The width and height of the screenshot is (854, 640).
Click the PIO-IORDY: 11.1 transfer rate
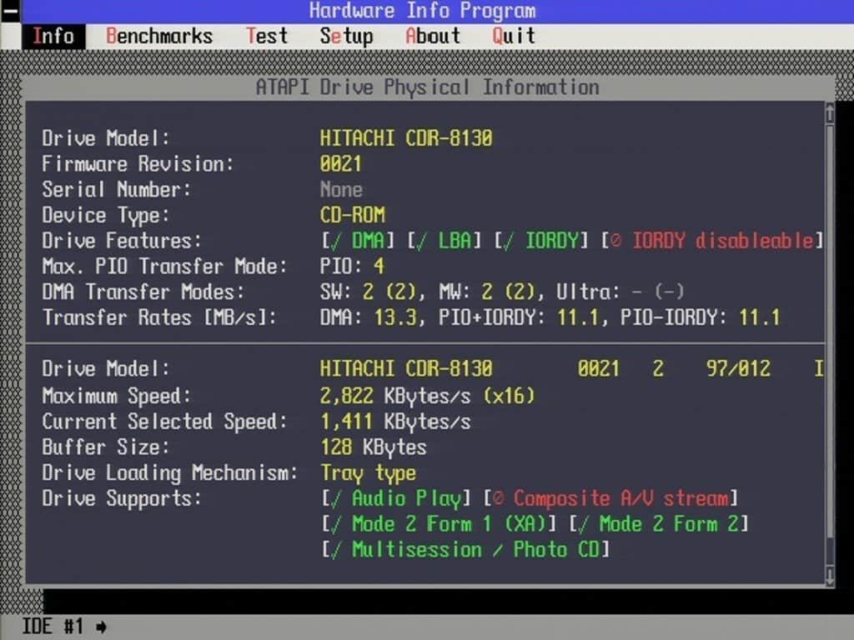[x=701, y=317]
